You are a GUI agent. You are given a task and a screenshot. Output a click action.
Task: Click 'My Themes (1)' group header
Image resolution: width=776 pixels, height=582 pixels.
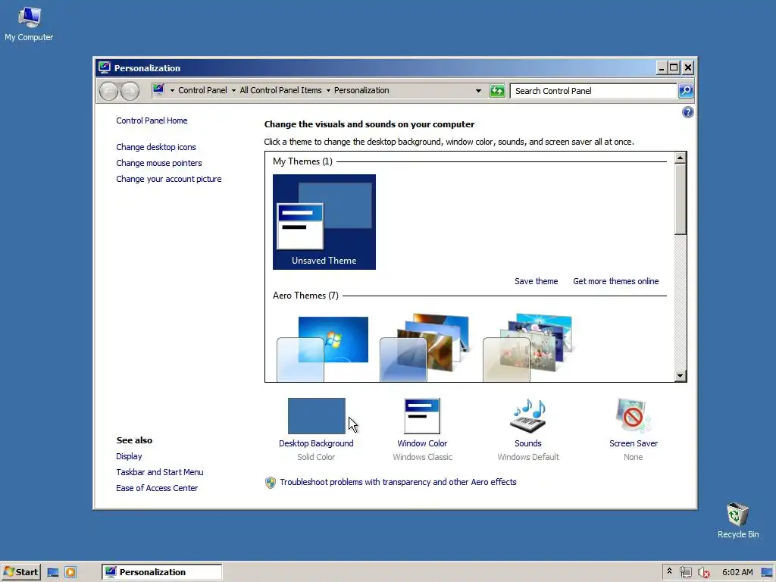tap(302, 161)
